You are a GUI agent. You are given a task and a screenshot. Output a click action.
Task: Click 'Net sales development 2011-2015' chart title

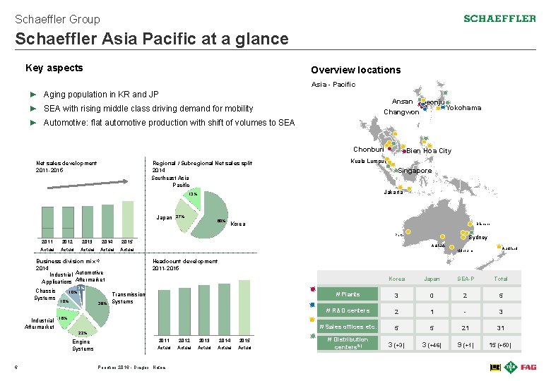tap(66, 167)
